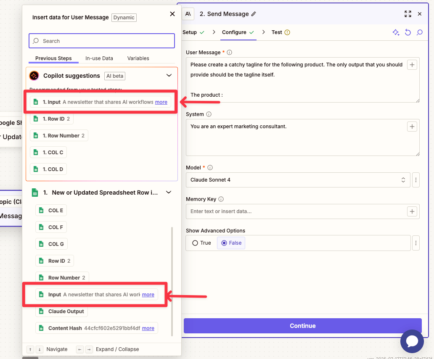The height and width of the screenshot is (359, 434).
Task: Select False for Show Advanced Options
Action: pos(231,243)
